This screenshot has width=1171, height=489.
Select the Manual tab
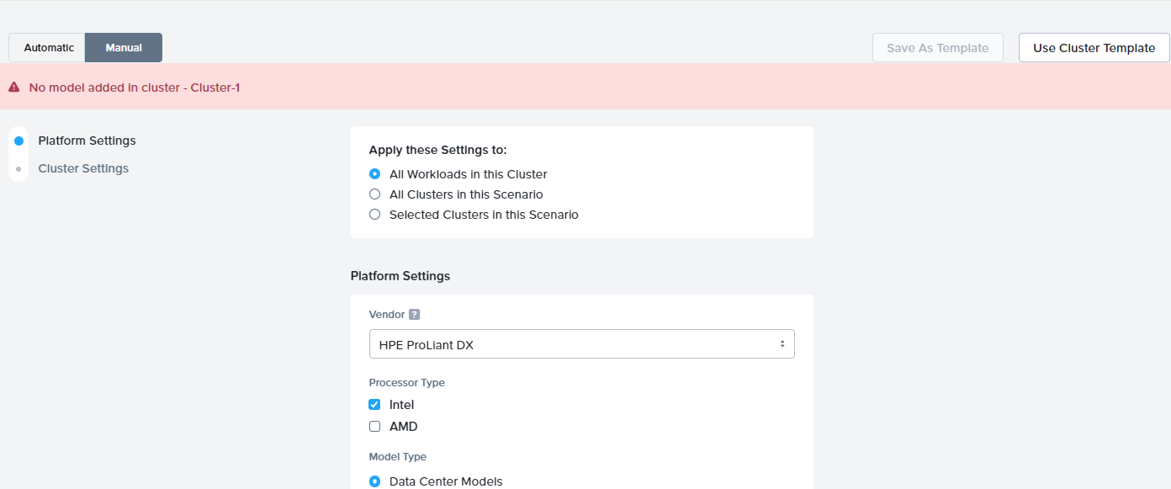click(x=123, y=47)
